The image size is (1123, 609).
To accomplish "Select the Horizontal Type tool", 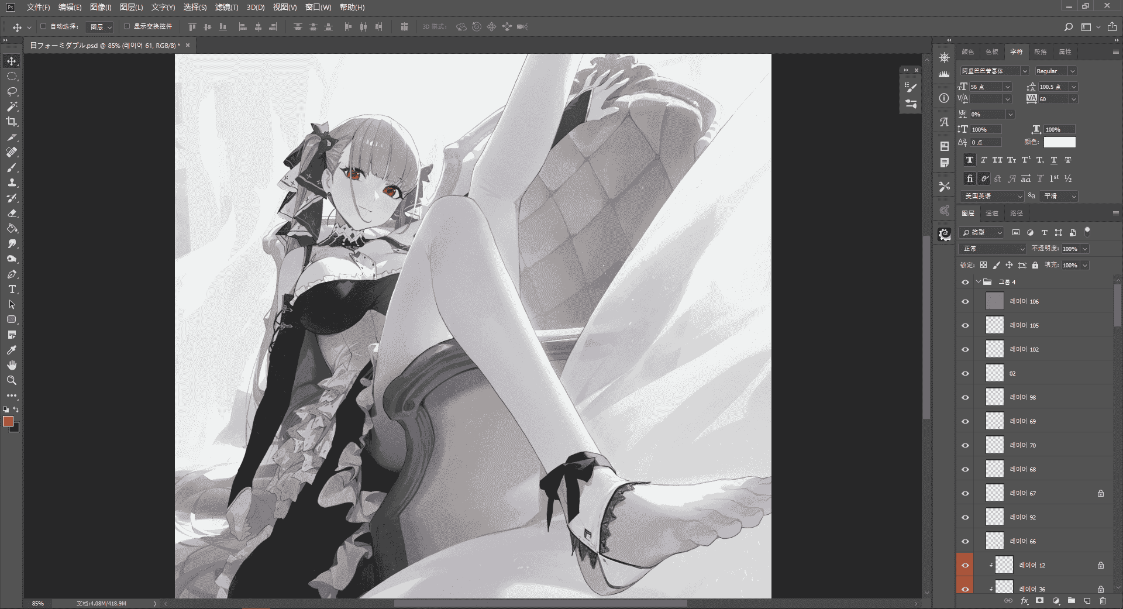I will click(x=12, y=290).
